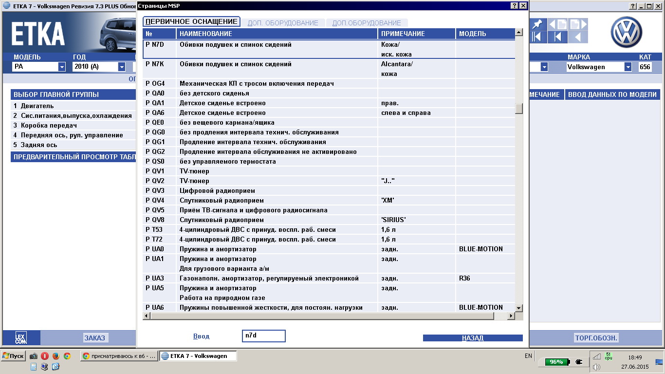Click МОДЕЛЬ column header in MSP table

tap(485, 34)
